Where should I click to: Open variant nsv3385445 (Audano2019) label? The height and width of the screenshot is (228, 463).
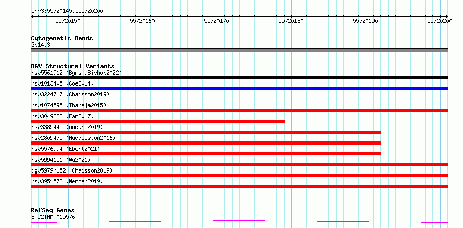coord(67,127)
